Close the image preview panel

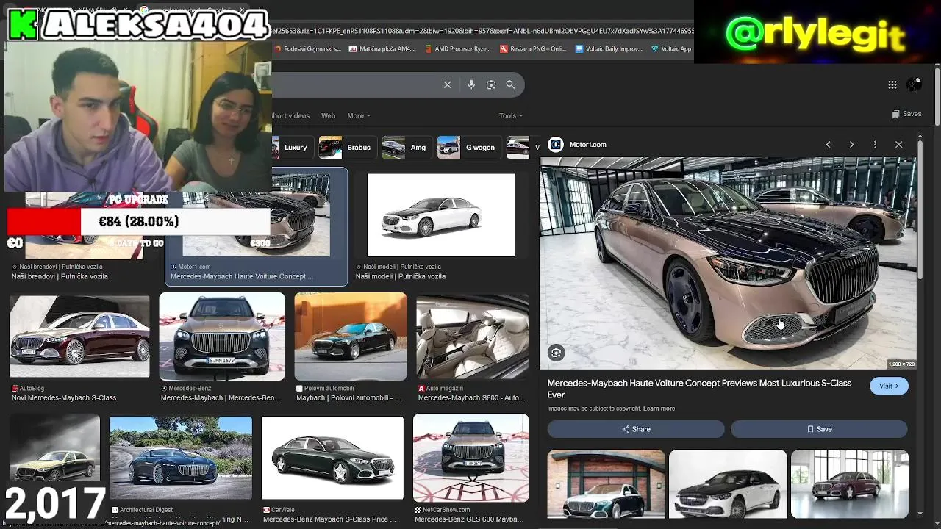[x=898, y=145]
